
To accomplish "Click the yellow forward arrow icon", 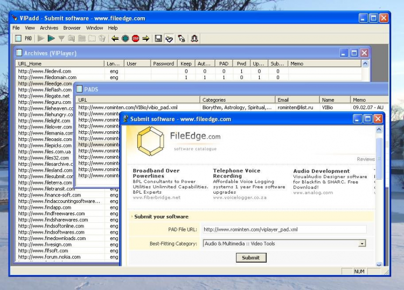I will tap(145, 38).
